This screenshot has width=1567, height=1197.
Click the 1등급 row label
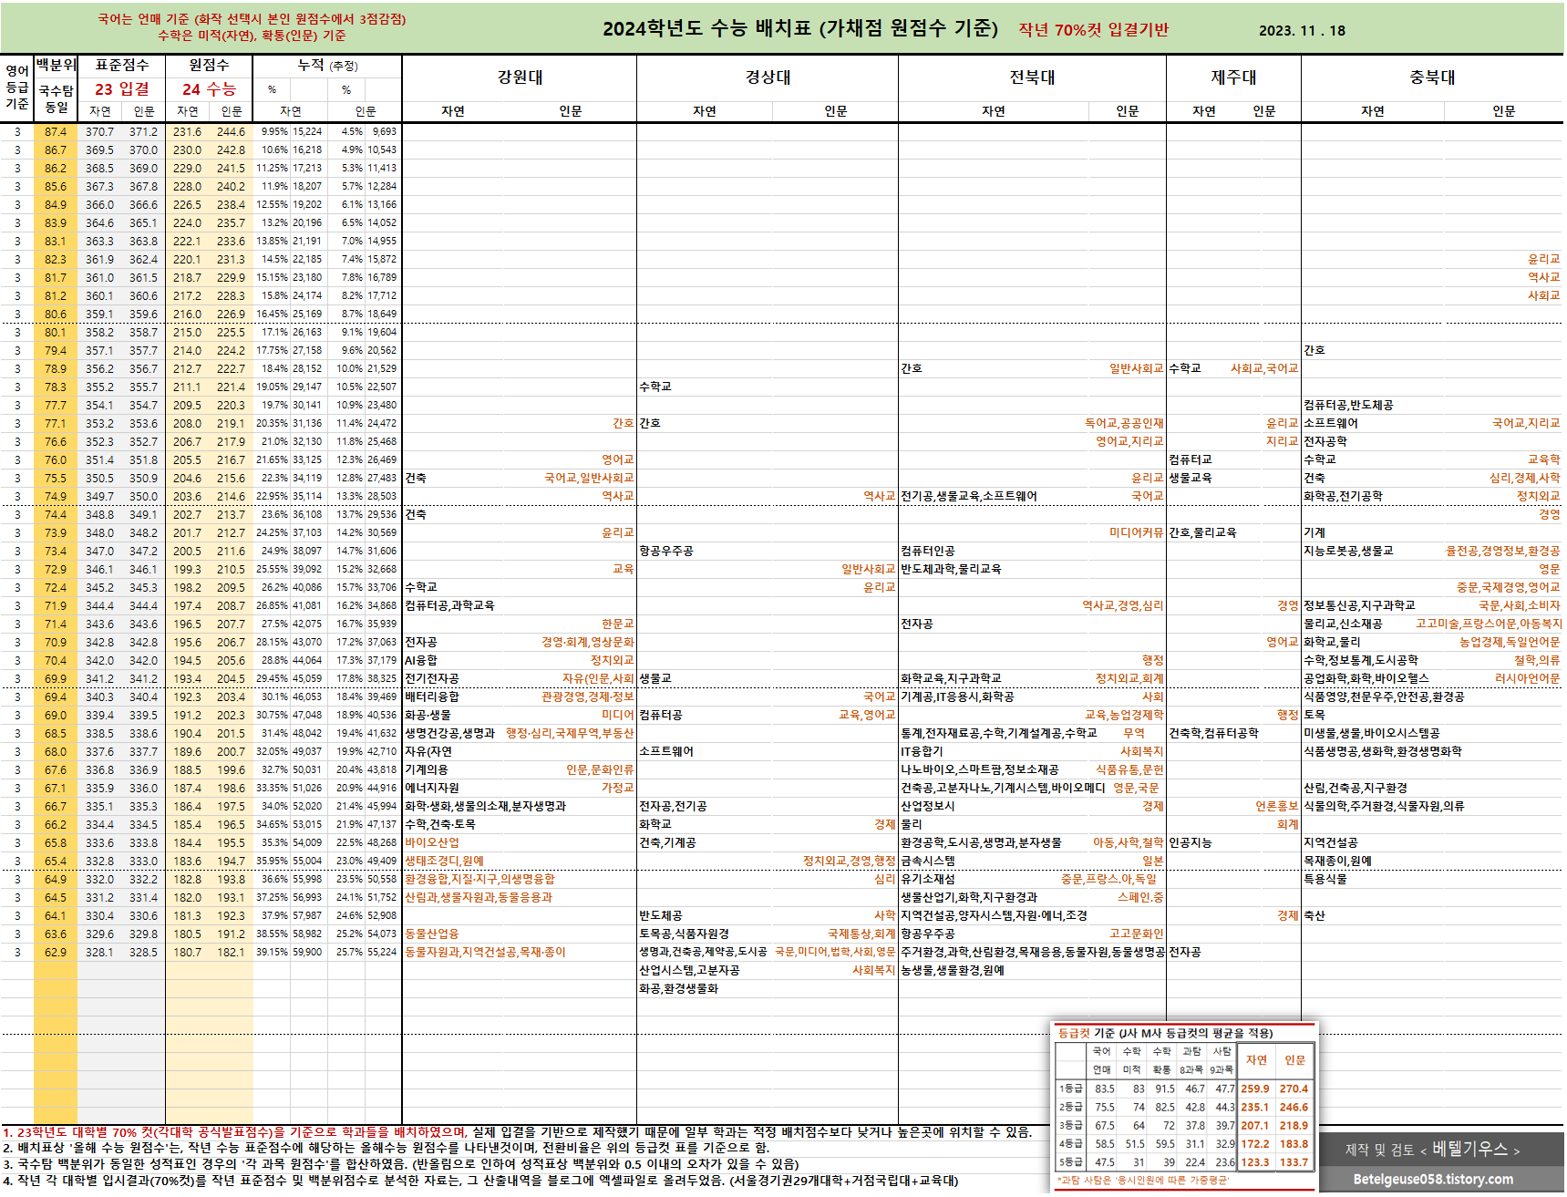[x=1071, y=1089]
